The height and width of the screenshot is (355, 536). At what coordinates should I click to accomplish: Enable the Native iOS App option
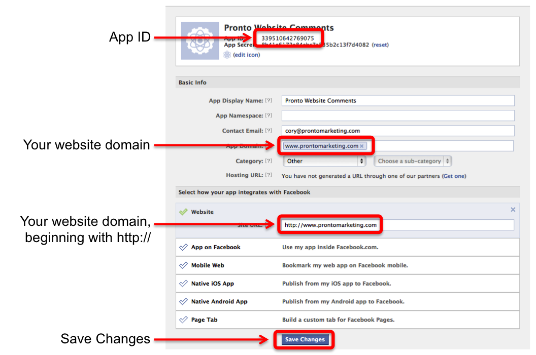coord(184,283)
